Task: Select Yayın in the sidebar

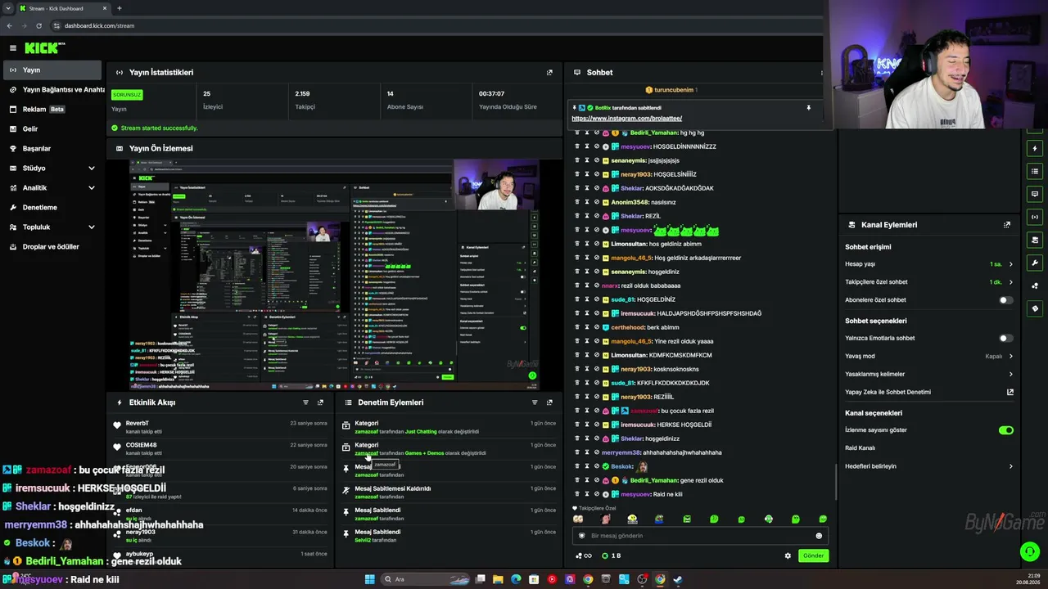Action: (53, 70)
